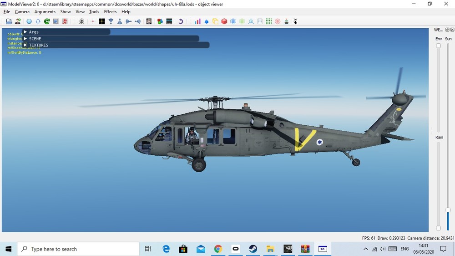Open the Tools menu
The height and width of the screenshot is (256, 455).
(x=94, y=12)
